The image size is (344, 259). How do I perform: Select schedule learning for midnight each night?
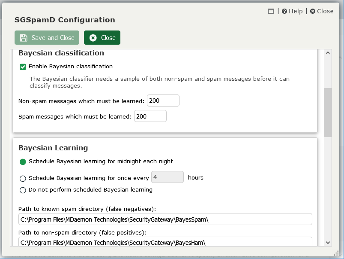23,162
